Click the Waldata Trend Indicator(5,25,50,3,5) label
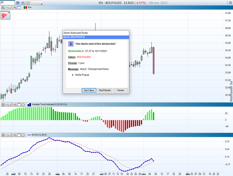Viewport: 233px width, 176px height. [49, 105]
